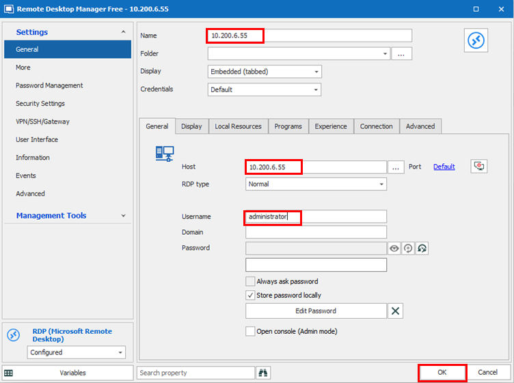Click the Cancel button
This screenshot has height=383, width=514.
487,373
